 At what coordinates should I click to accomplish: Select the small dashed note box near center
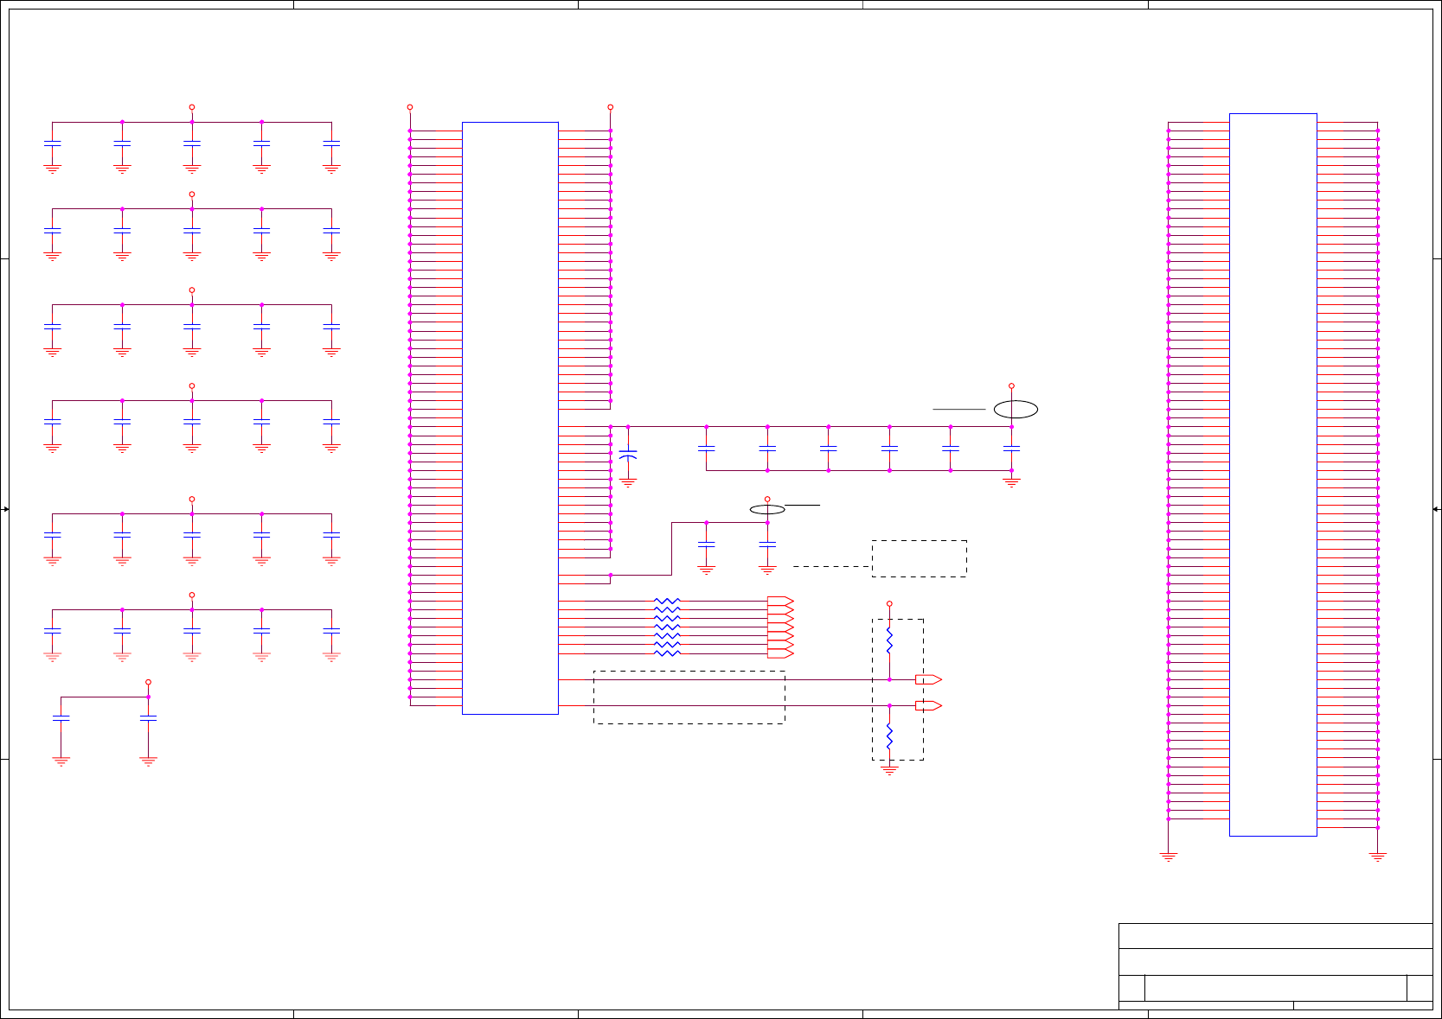pos(920,558)
